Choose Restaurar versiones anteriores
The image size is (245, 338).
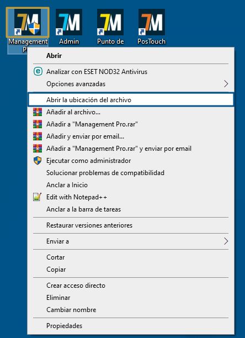tap(131, 225)
